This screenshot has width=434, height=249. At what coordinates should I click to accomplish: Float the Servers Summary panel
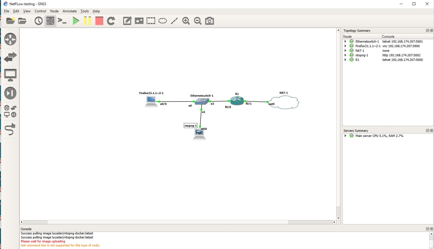[x=427, y=131]
